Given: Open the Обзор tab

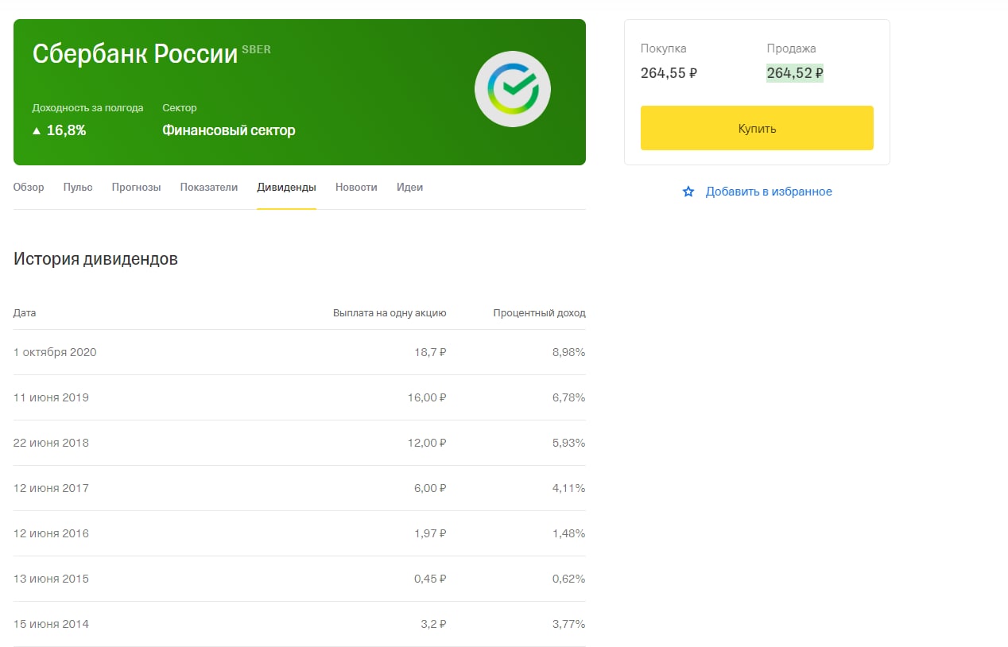Looking at the screenshot, I should click(29, 188).
